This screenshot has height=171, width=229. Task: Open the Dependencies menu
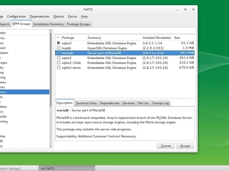40,16
